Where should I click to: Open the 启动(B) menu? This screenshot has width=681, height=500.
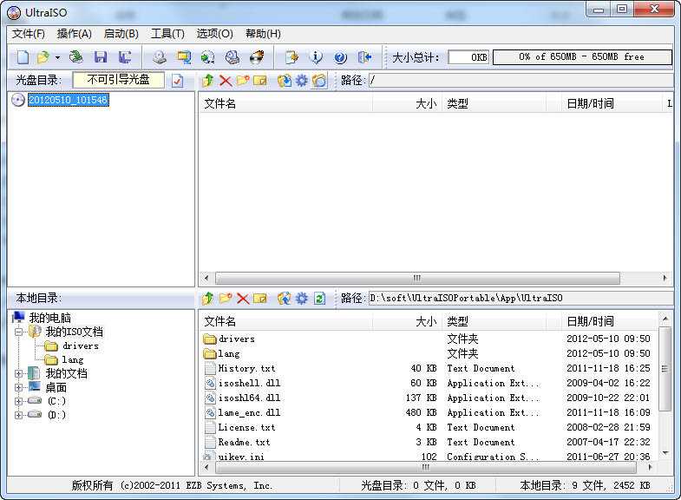(121, 34)
